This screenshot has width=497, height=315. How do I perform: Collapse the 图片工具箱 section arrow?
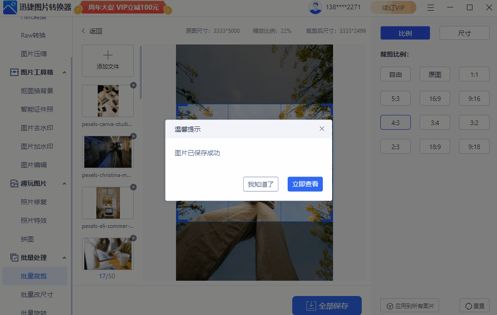64,73
